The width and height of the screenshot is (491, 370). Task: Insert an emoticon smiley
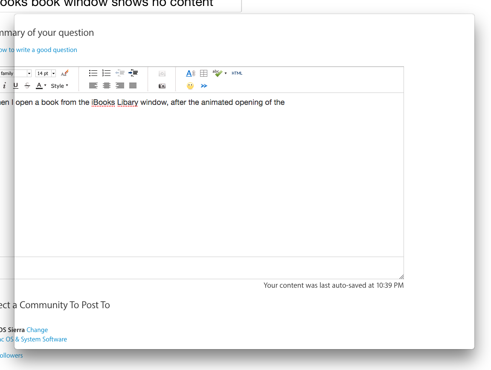point(190,86)
